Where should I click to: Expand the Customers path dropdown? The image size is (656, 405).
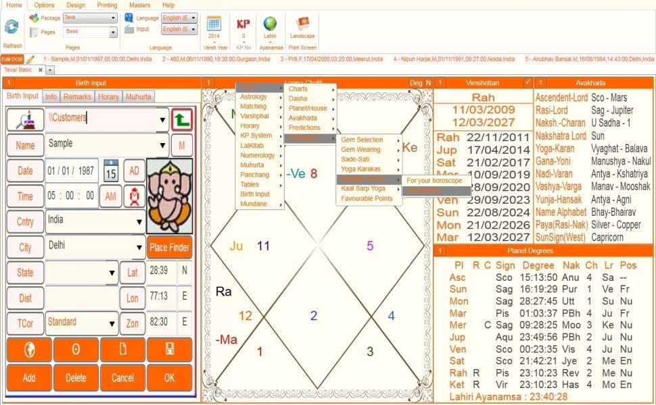click(x=162, y=120)
